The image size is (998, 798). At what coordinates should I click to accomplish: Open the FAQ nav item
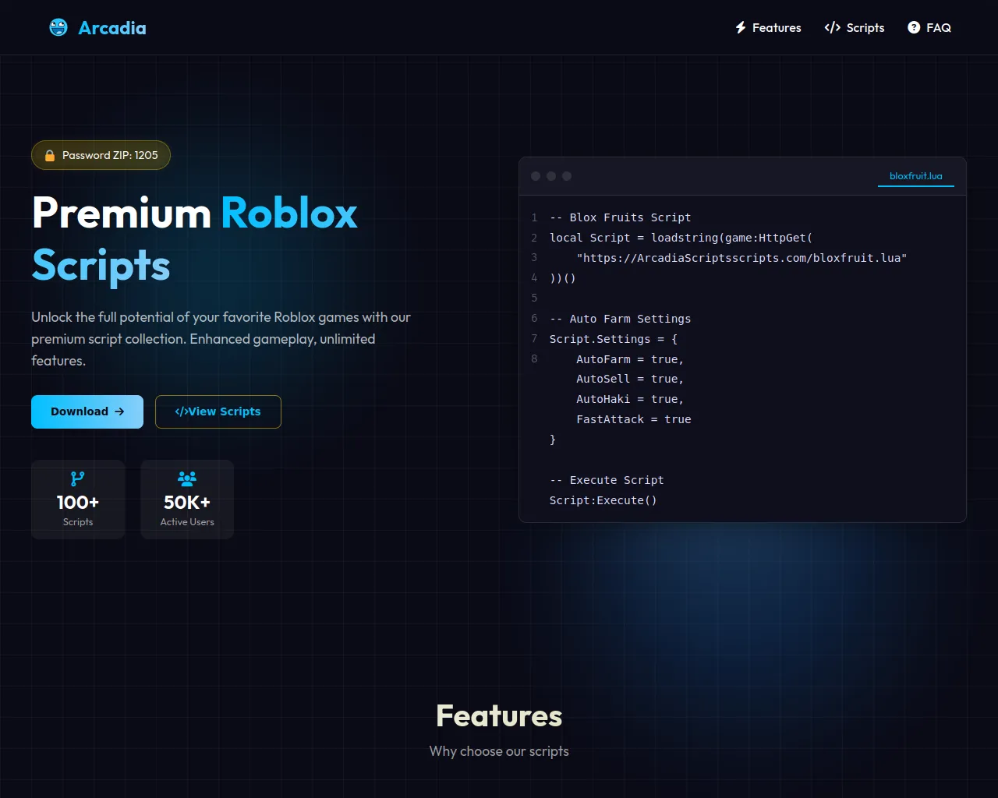[x=929, y=28]
